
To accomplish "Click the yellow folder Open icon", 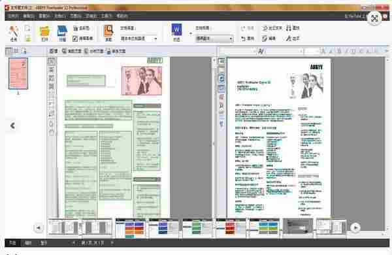I will pyautogui.click(x=44, y=33).
